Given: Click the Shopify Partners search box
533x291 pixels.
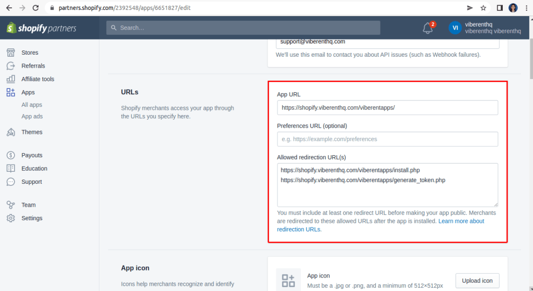Looking at the screenshot, I should [x=243, y=28].
